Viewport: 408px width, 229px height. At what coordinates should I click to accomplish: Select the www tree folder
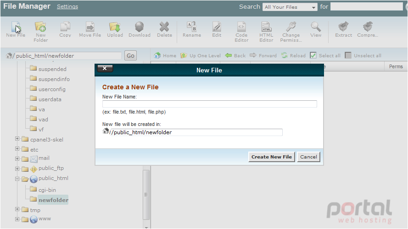tap(45, 219)
